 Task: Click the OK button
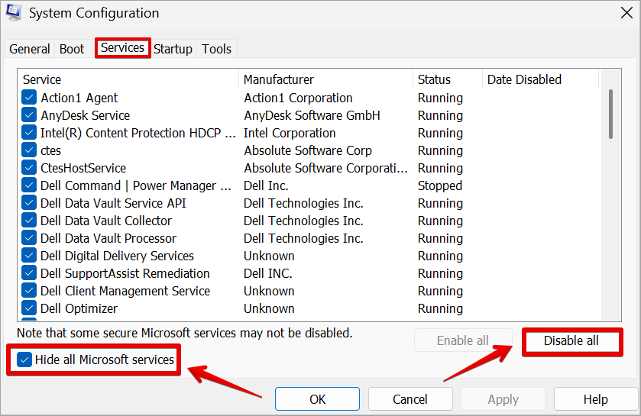pos(318,399)
